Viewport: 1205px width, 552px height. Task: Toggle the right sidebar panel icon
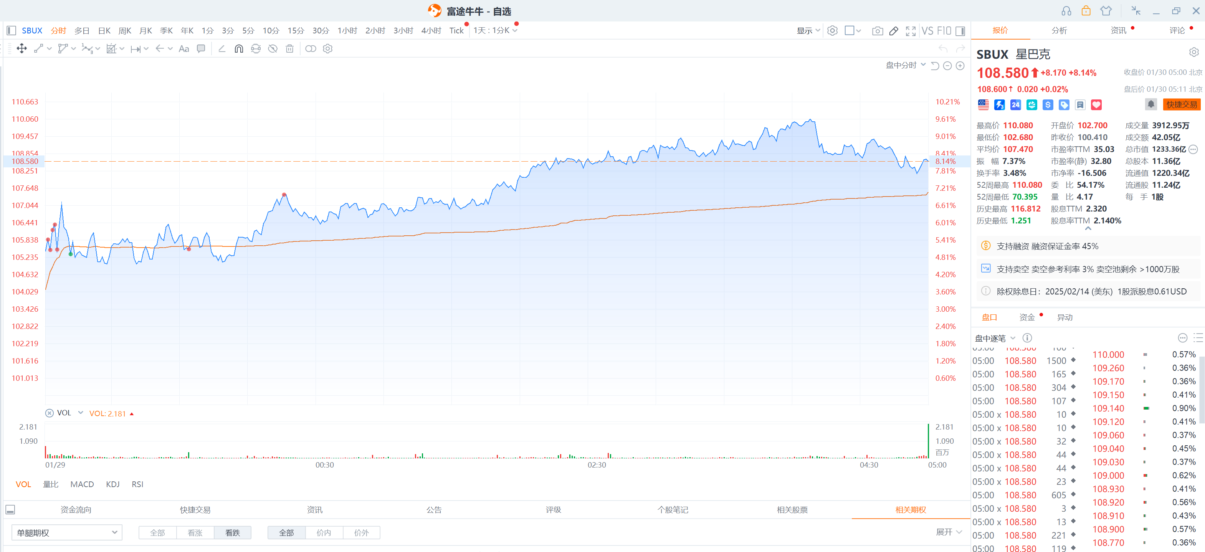coord(960,31)
